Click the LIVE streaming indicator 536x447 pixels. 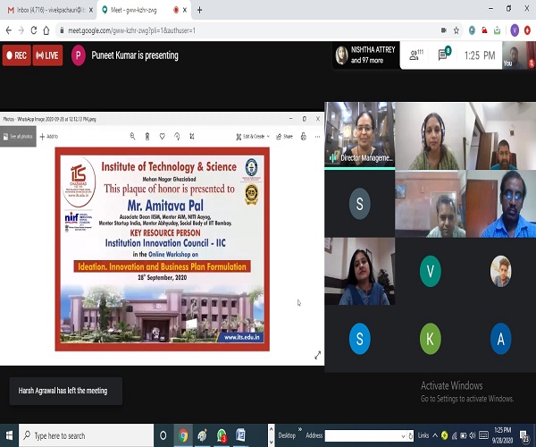47,55
